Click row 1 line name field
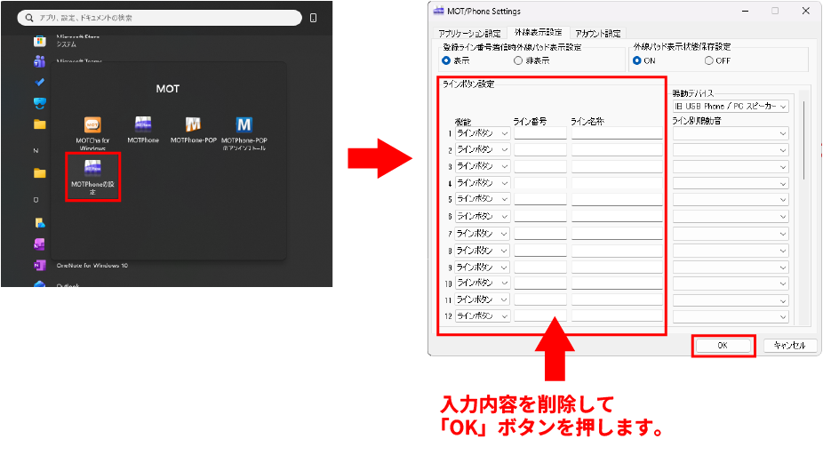Screen dimensions: 823x455 click(x=617, y=133)
